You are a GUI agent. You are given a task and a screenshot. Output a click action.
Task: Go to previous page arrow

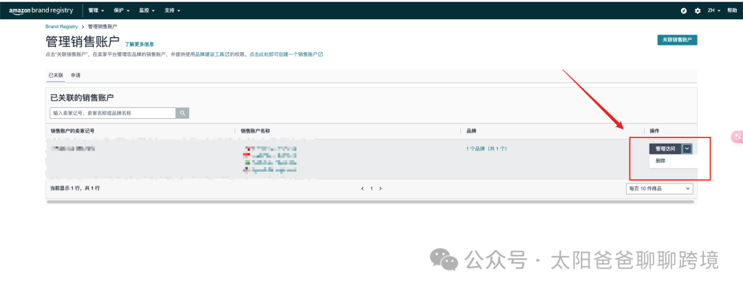[363, 188]
